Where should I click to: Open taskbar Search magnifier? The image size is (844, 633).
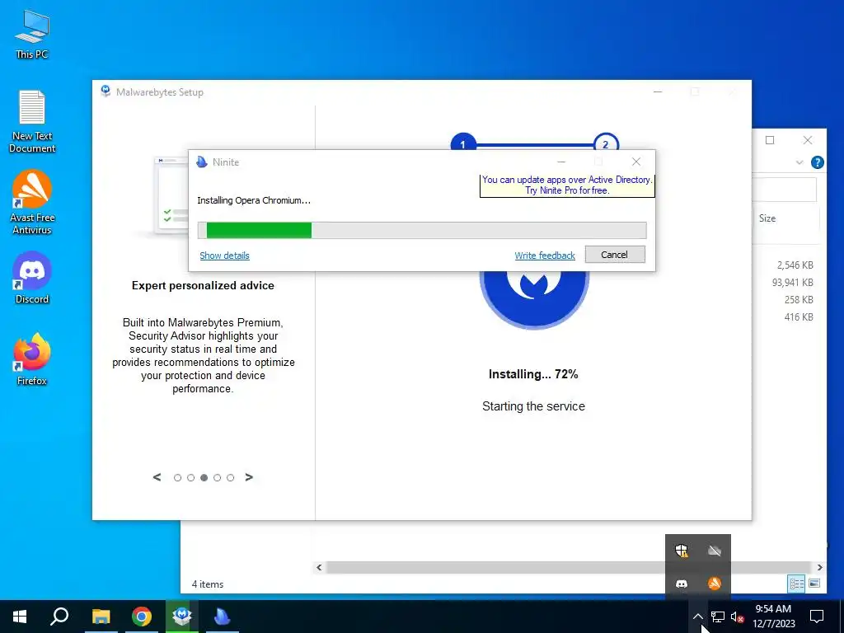pos(59,617)
